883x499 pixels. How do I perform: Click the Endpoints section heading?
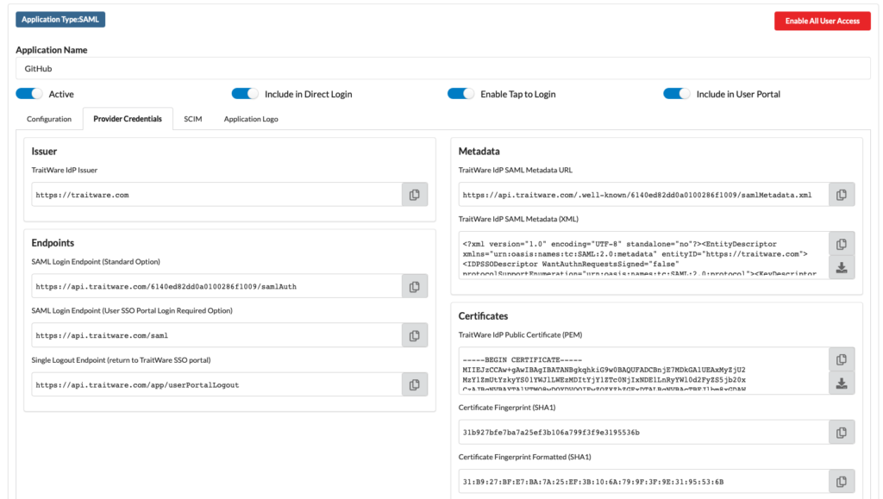pyautogui.click(x=53, y=242)
